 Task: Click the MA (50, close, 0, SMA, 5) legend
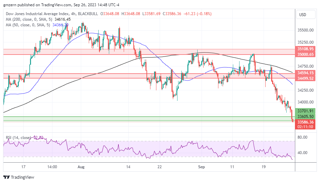28,25
